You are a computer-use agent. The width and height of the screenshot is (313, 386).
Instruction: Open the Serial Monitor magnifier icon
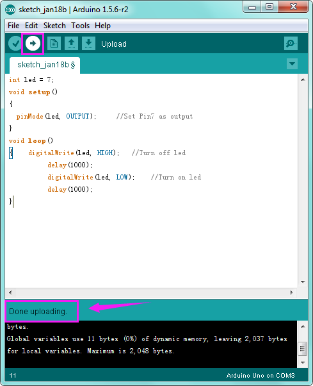pos(291,44)
